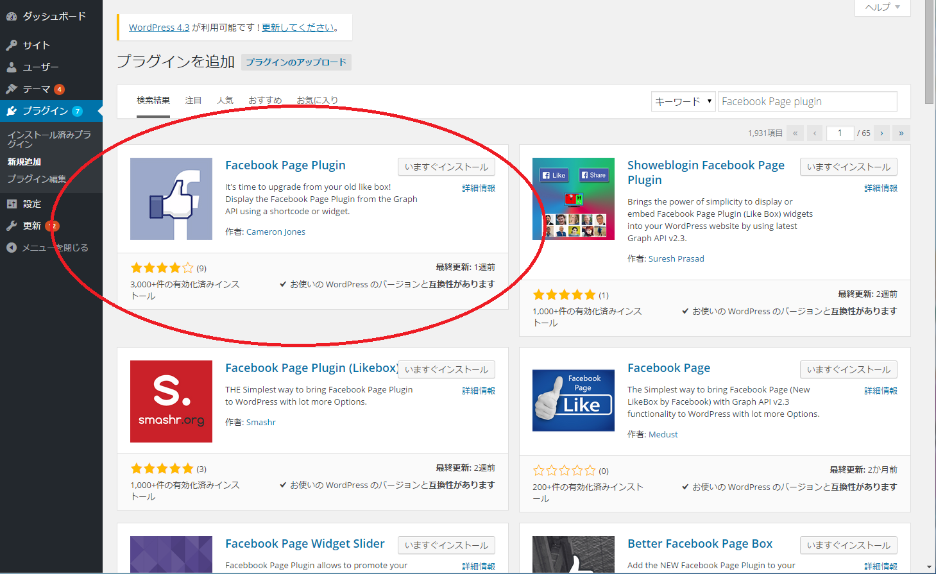
Task: Click the 更新してください update link
Action: pyautogui.click(x=298, y=28)
